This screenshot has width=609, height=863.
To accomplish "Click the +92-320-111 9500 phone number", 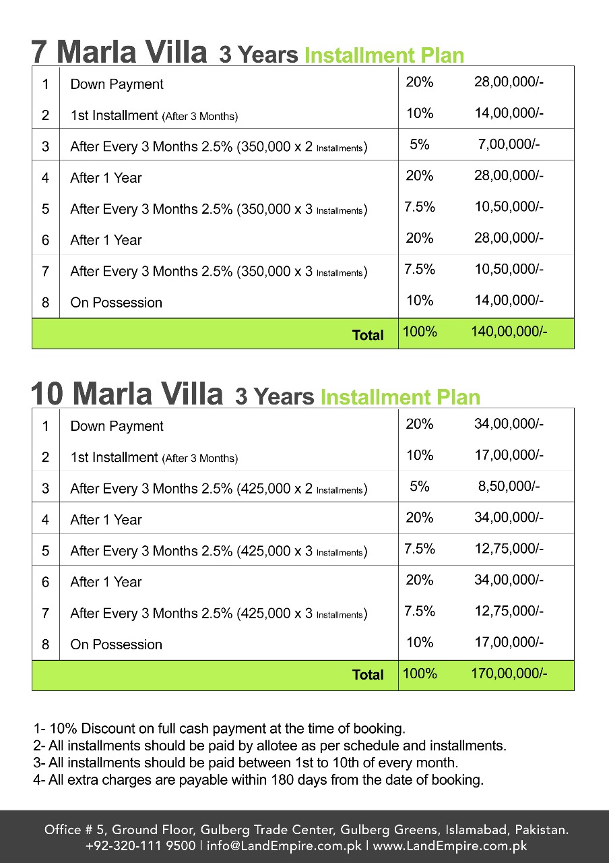I will pos(140,845).
